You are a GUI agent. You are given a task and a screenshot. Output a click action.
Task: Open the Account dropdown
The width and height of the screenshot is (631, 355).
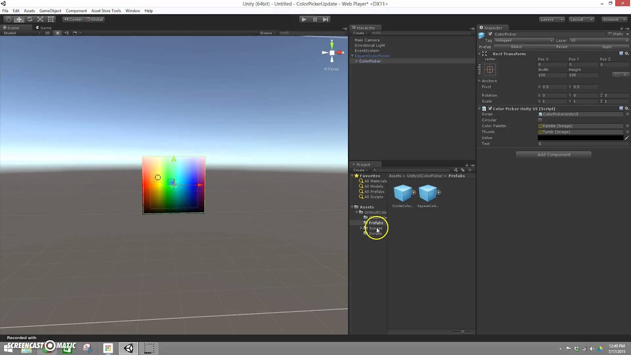tap(615, 19)
